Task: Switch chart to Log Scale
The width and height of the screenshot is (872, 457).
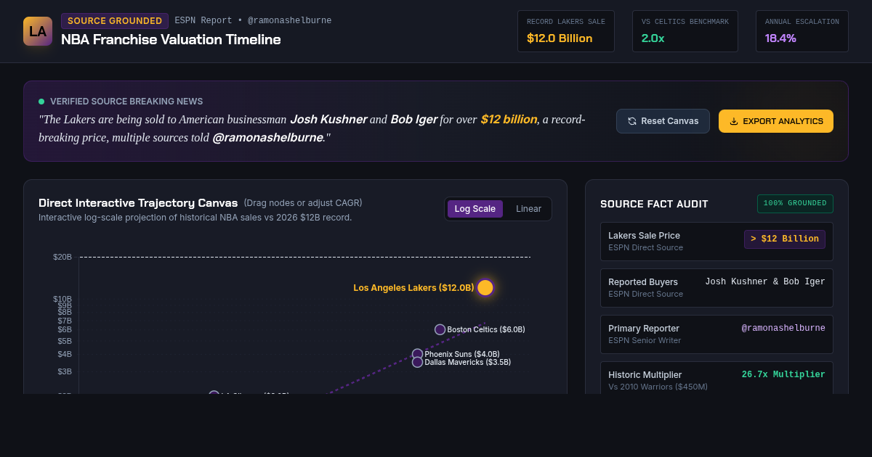Action: click(x=475, y=209)
